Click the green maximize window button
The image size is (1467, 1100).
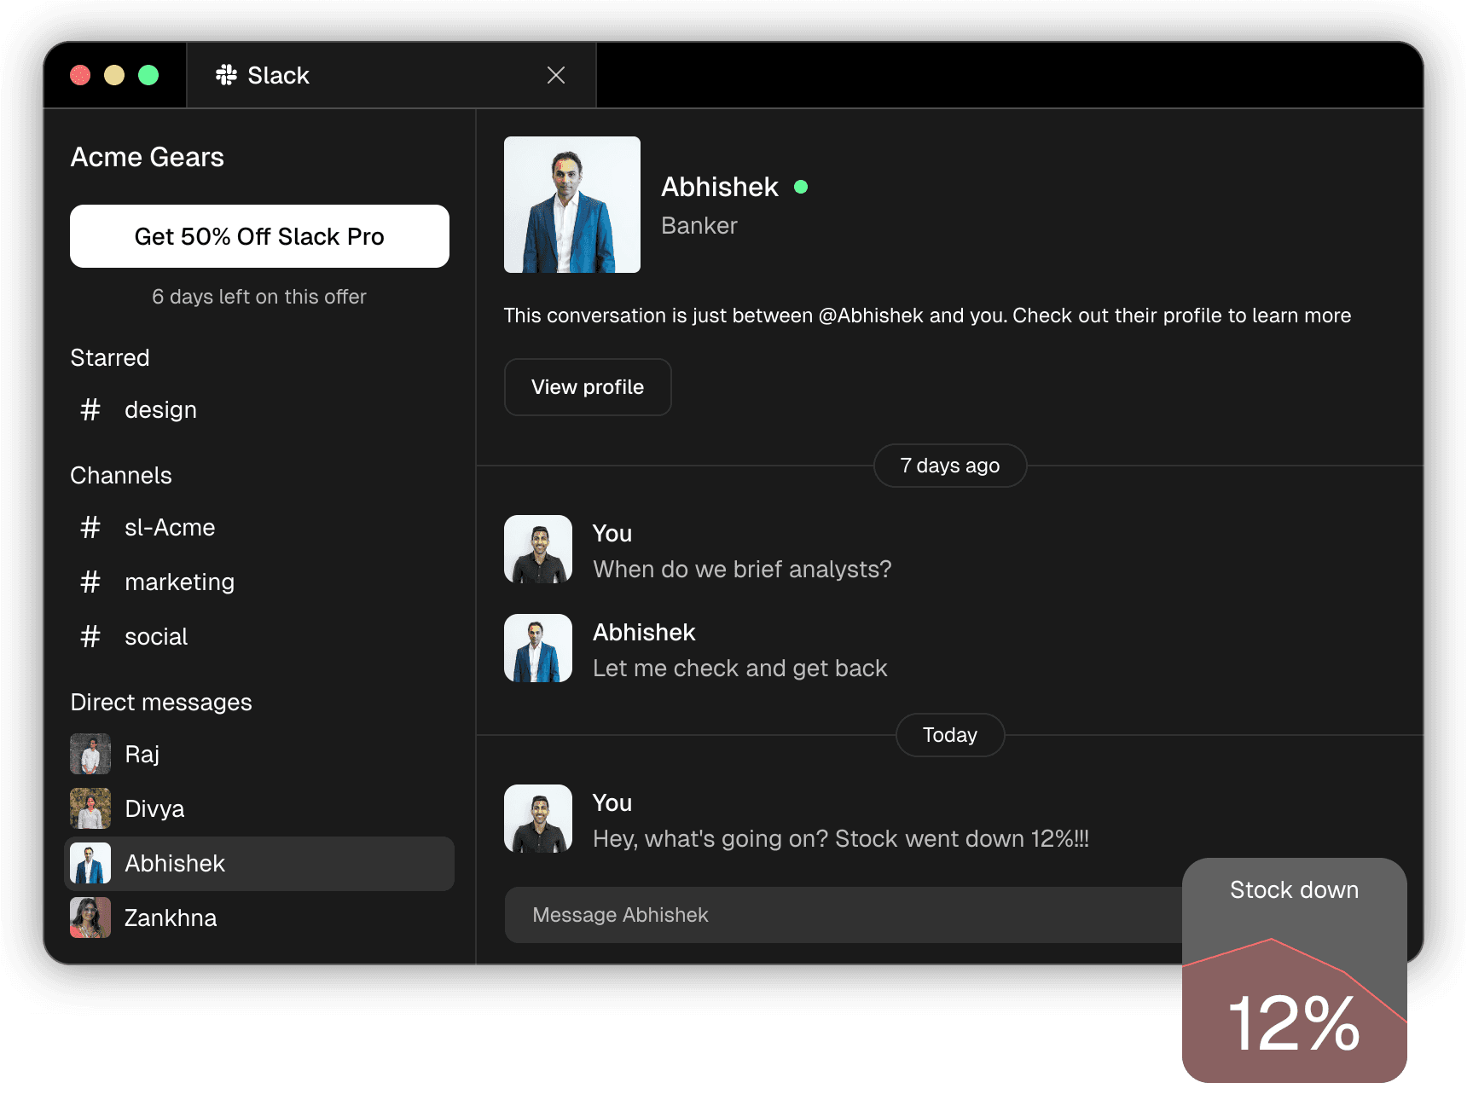pos(148,75)
